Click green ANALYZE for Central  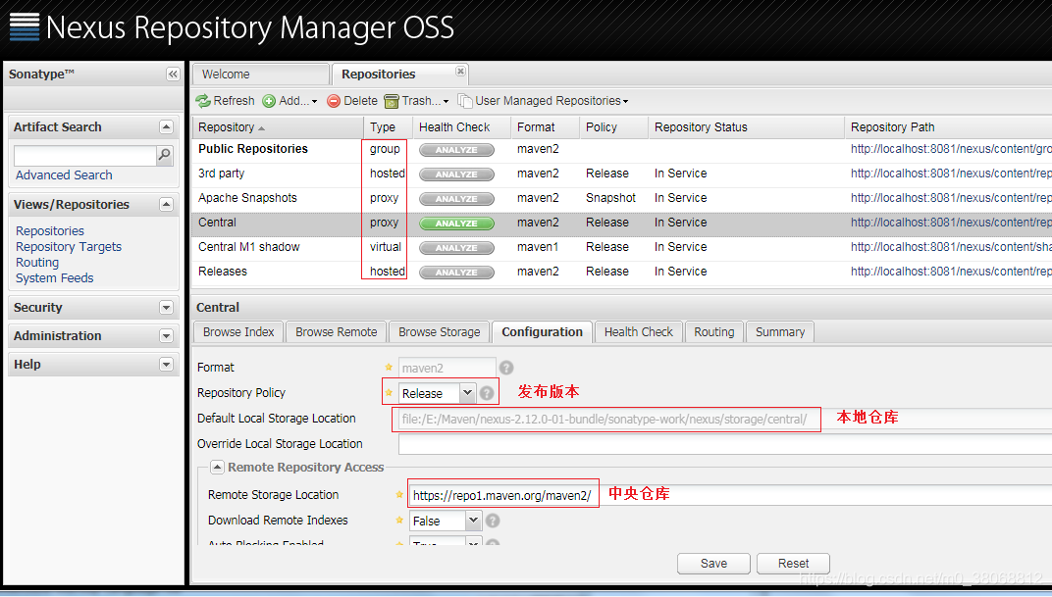pos(456,224)
